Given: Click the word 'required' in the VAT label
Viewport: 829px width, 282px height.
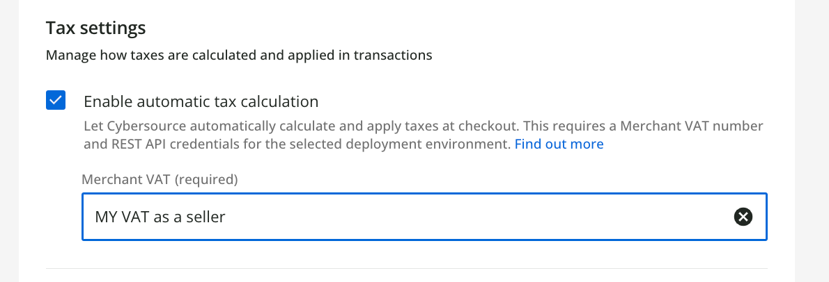Looking at the screenshot, I should point(206,180).
